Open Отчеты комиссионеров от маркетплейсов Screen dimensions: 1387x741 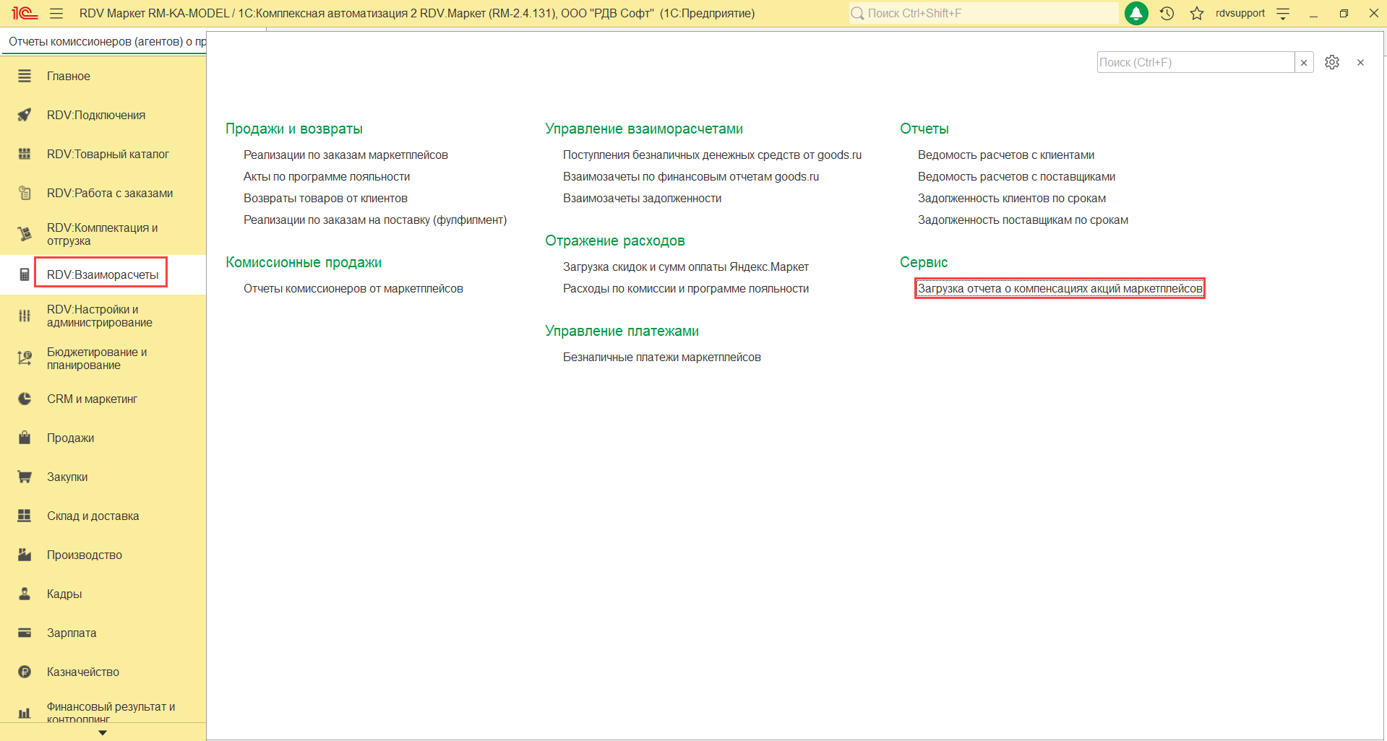pyautogui.click(x=353, y=288)
